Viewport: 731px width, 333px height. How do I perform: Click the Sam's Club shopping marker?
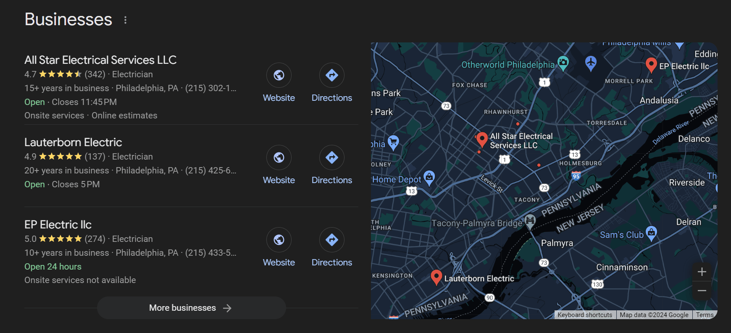coord(651,233)
